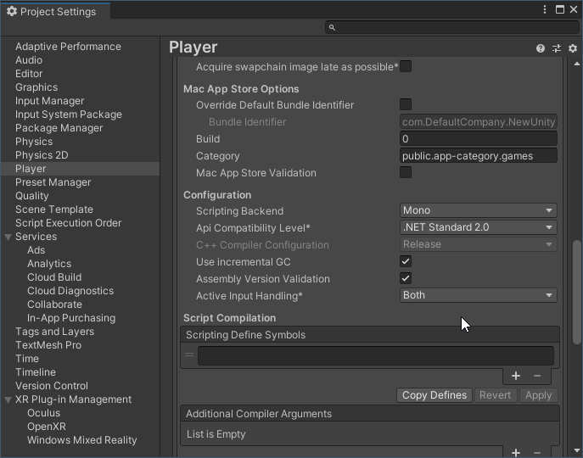The image size is (583, 458).
Task: Disable Use incremental GC
Action: pyautogui.click(x=406, y=261)
